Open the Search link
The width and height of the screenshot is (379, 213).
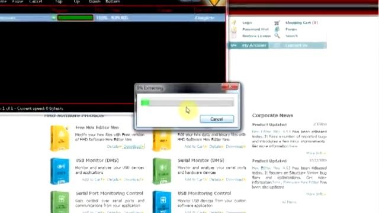pyautogui.click(x=291, y=36)
